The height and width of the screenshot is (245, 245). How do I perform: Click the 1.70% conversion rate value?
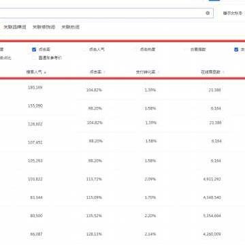pyautogui.click(x=150, y=197)
